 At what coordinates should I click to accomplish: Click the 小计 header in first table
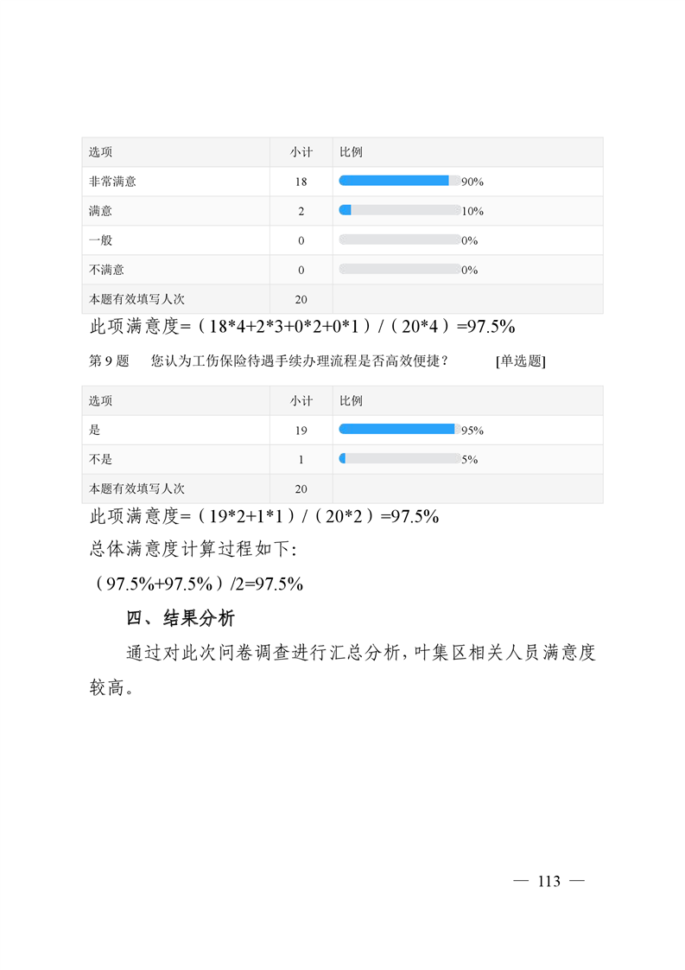tap(301, 152)
